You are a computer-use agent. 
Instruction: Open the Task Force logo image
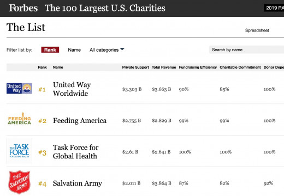point(19,151)
